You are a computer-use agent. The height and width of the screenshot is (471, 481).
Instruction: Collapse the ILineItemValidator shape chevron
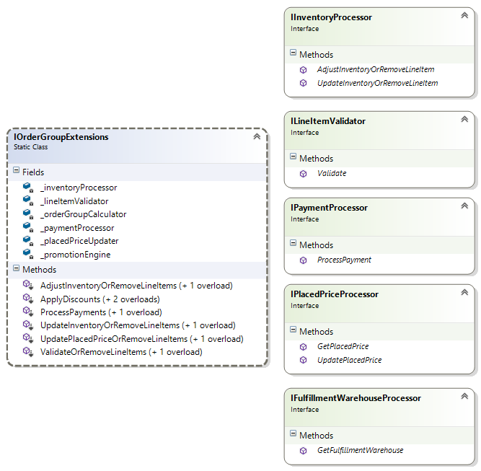tap(464, 119)
